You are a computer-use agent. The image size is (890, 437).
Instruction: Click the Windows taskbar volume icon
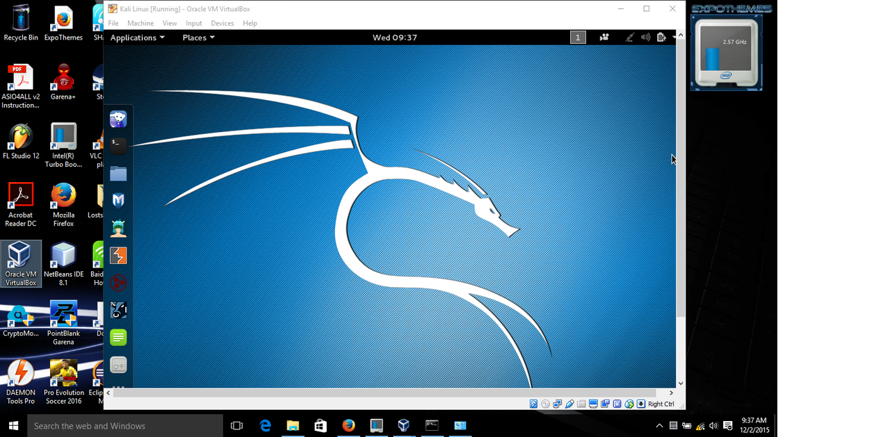(713, 425)
